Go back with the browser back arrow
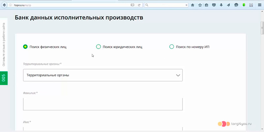The height and width of the screenshot is (132, 264). (4, 5)
